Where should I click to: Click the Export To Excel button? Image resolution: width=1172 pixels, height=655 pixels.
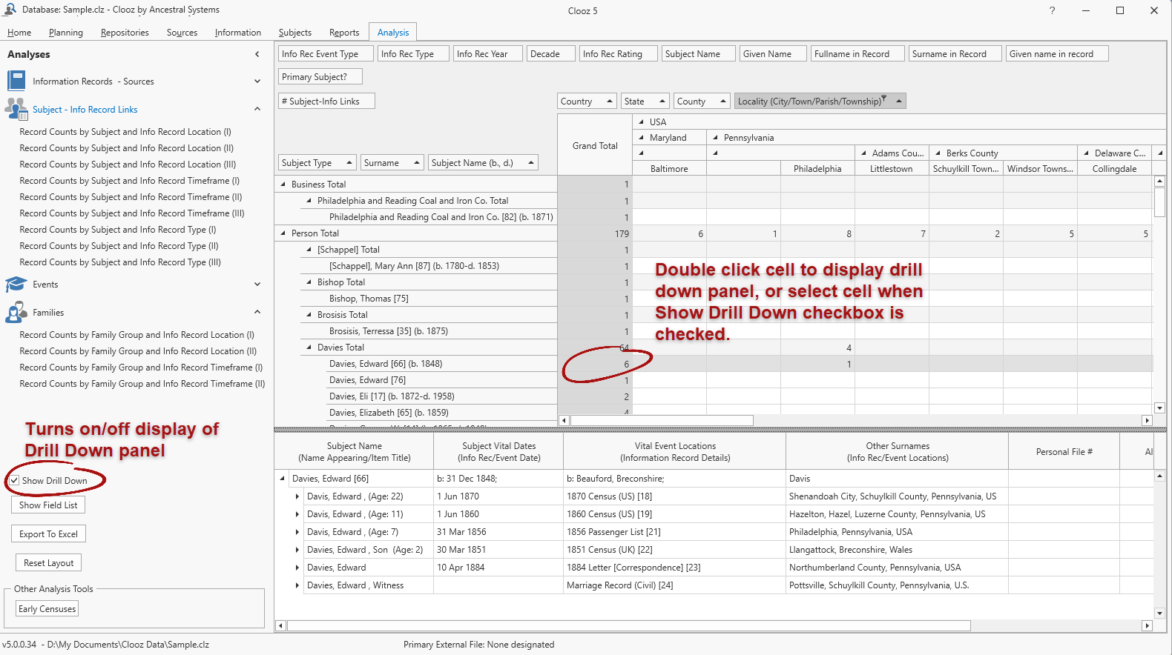48,534
